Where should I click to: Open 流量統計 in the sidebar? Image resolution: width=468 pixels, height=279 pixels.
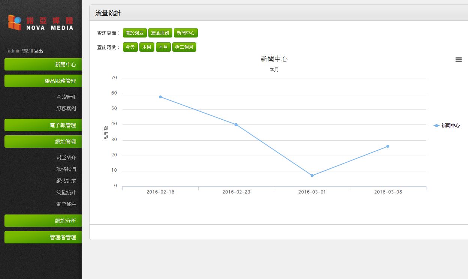click(x=66, y=192)
